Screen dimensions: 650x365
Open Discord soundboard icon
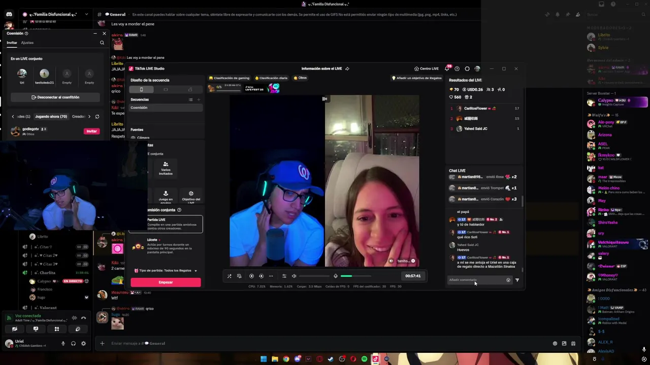pyautogui.click(x=78, y=329)
